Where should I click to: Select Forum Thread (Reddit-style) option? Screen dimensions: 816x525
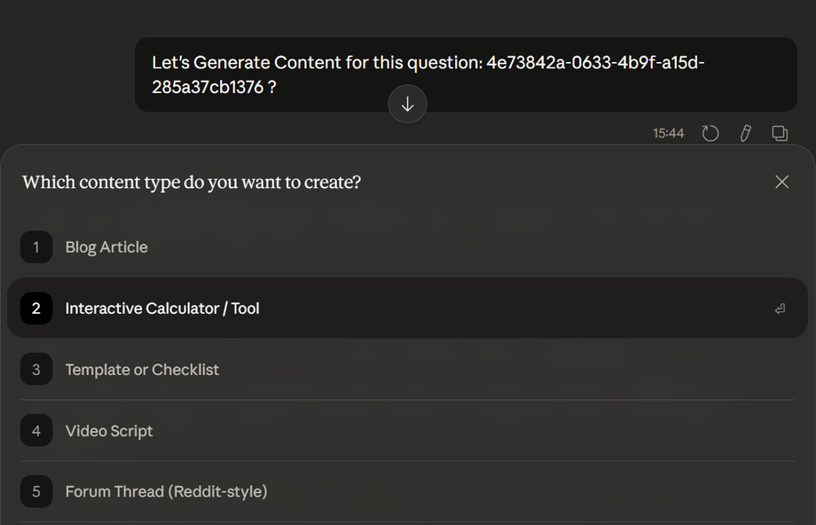166,491
